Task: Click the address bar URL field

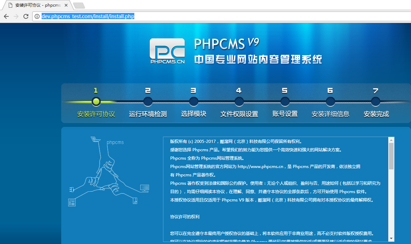Action: point(222,16)
